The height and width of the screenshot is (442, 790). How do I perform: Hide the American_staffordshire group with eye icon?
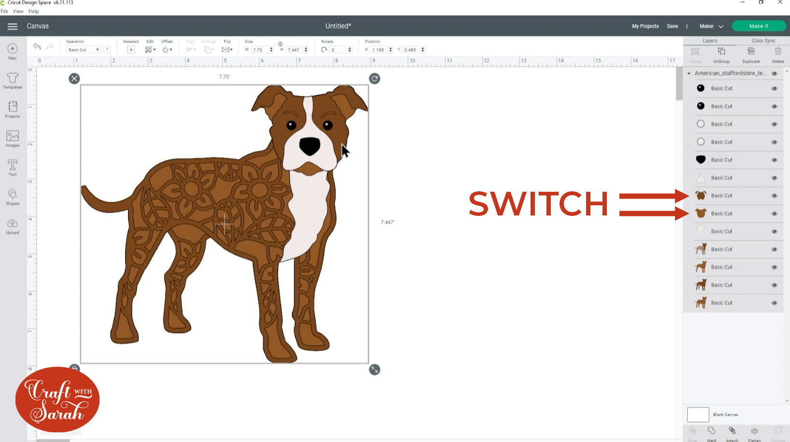774,73
